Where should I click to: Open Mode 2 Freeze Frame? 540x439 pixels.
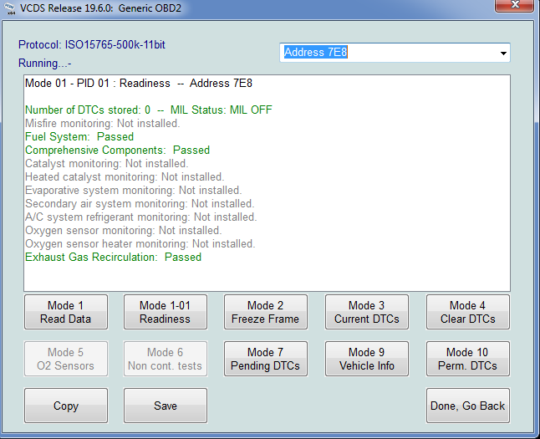point(266,312)
